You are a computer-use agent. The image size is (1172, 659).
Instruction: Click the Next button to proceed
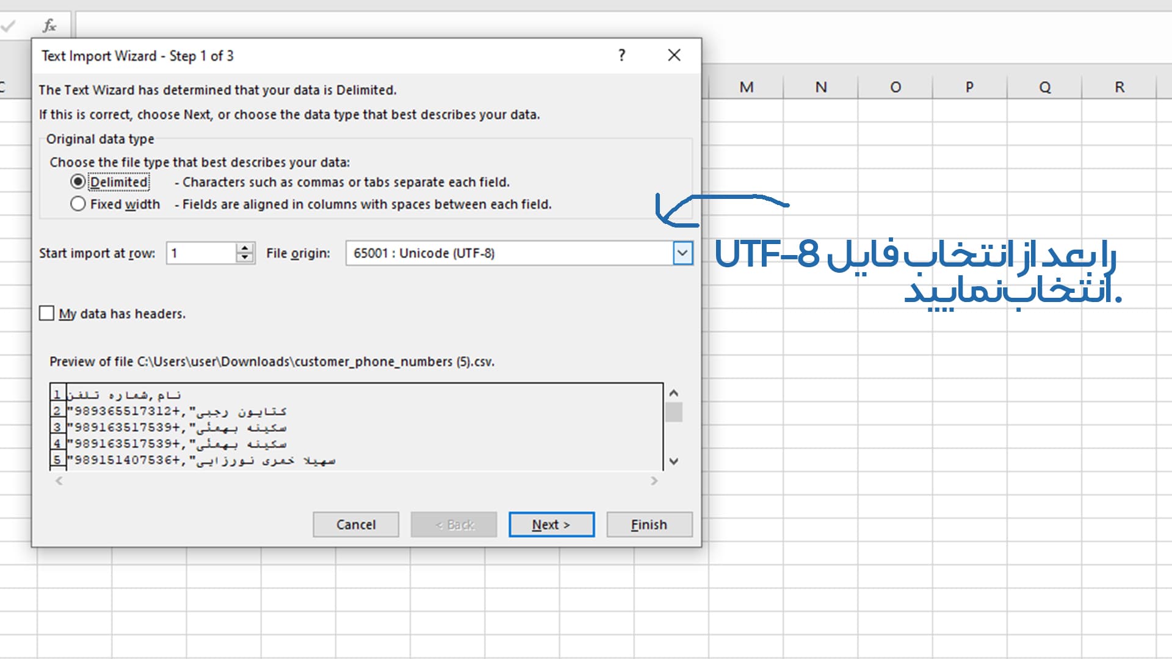click(x=552, y=524)
